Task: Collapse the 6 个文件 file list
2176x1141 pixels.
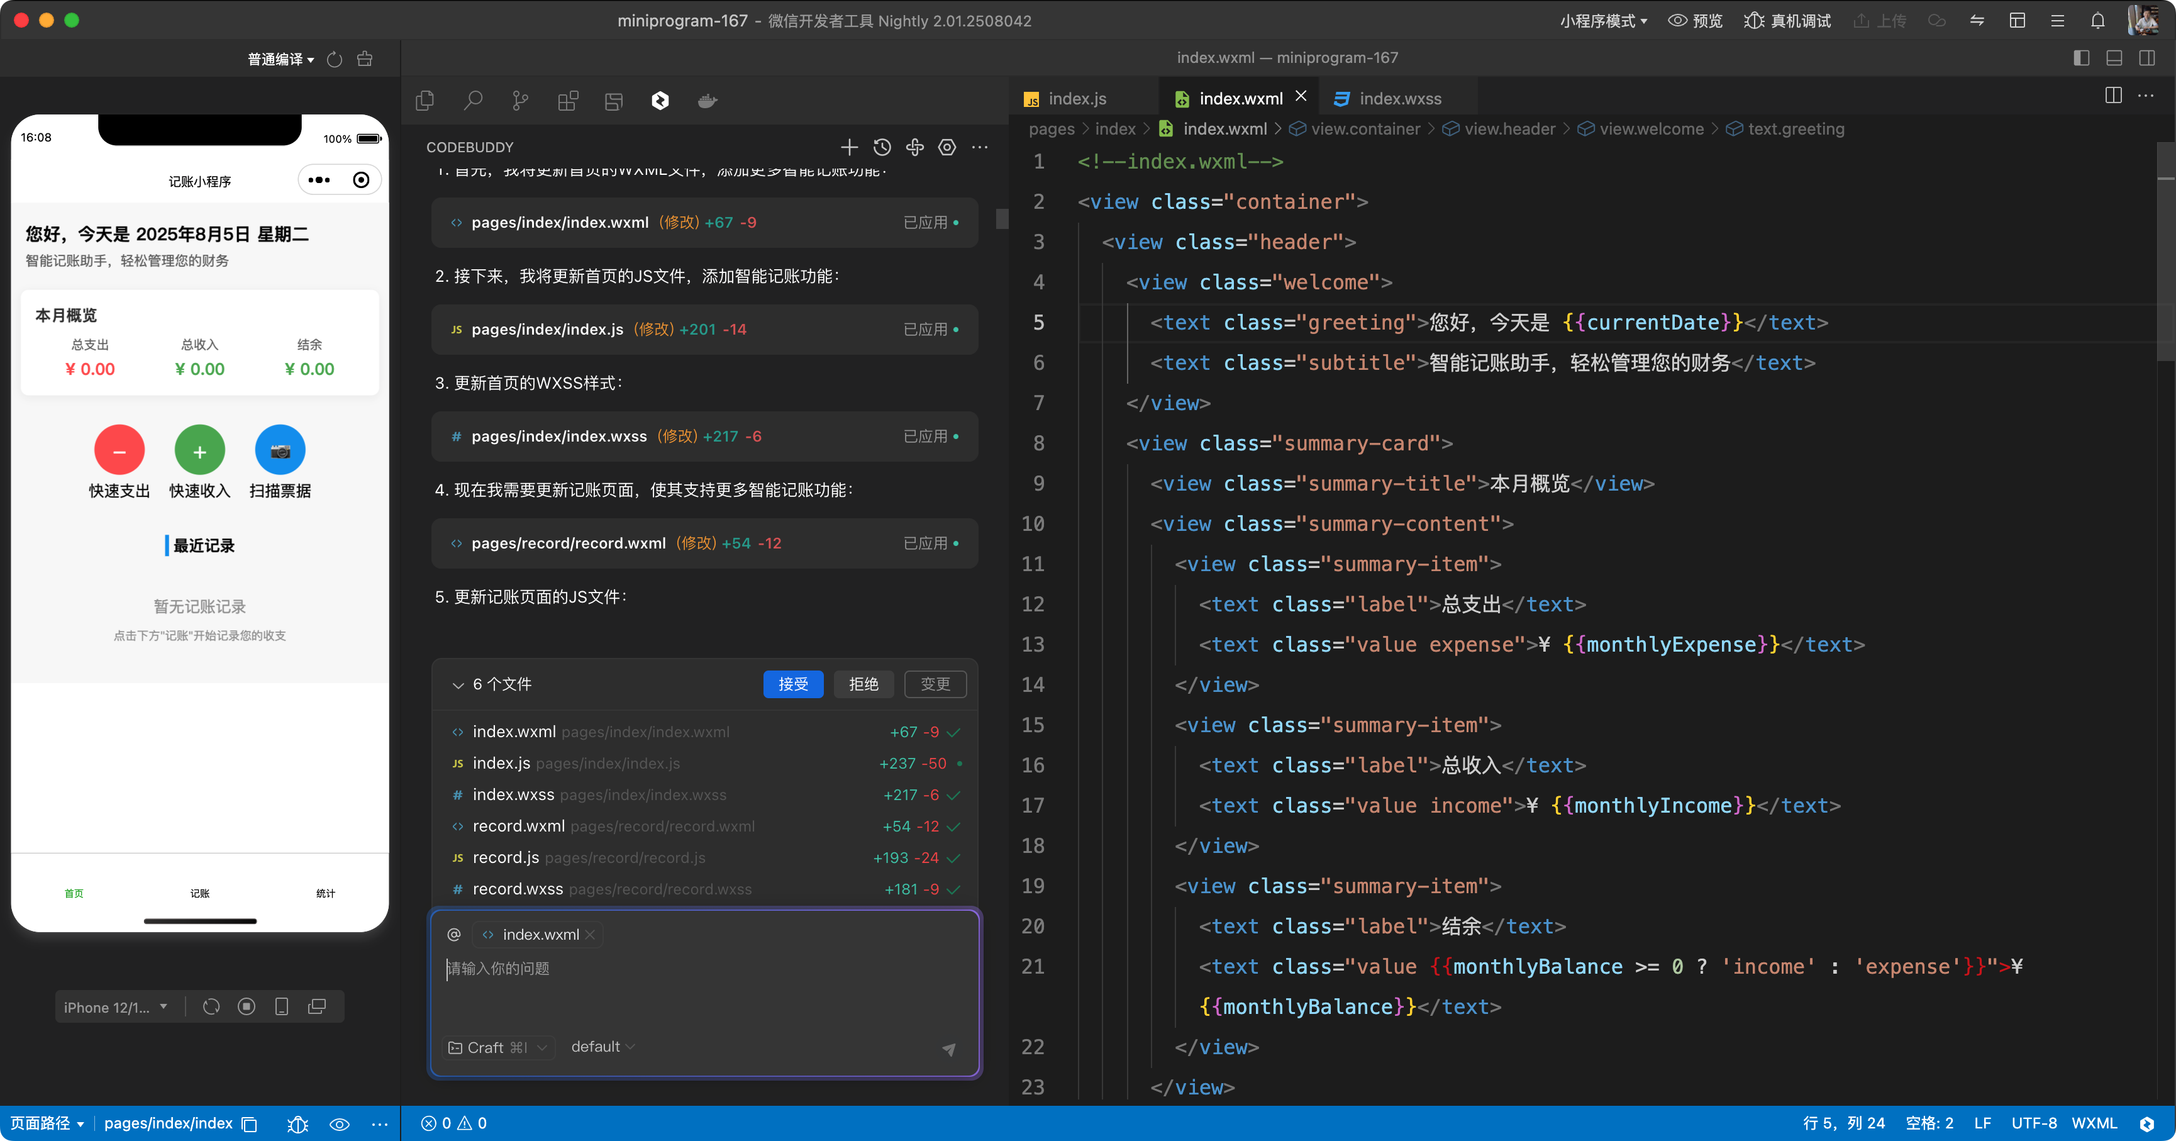Action: point(458,685)
